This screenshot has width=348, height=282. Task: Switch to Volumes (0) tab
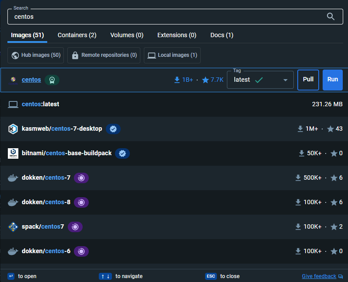coord(127,35)
